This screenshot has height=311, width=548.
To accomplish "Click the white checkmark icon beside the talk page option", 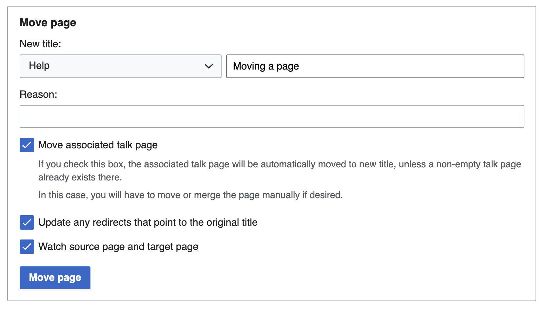I will click(27, 145).
